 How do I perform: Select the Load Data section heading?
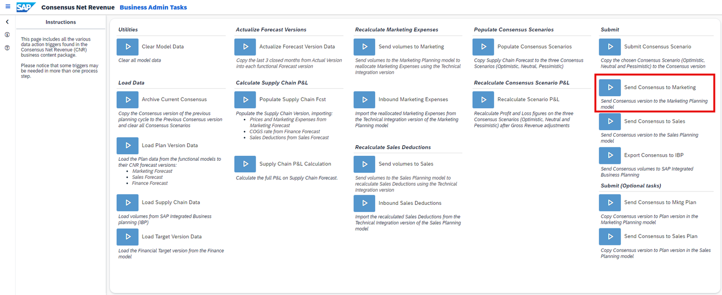[x=131, y=83]
